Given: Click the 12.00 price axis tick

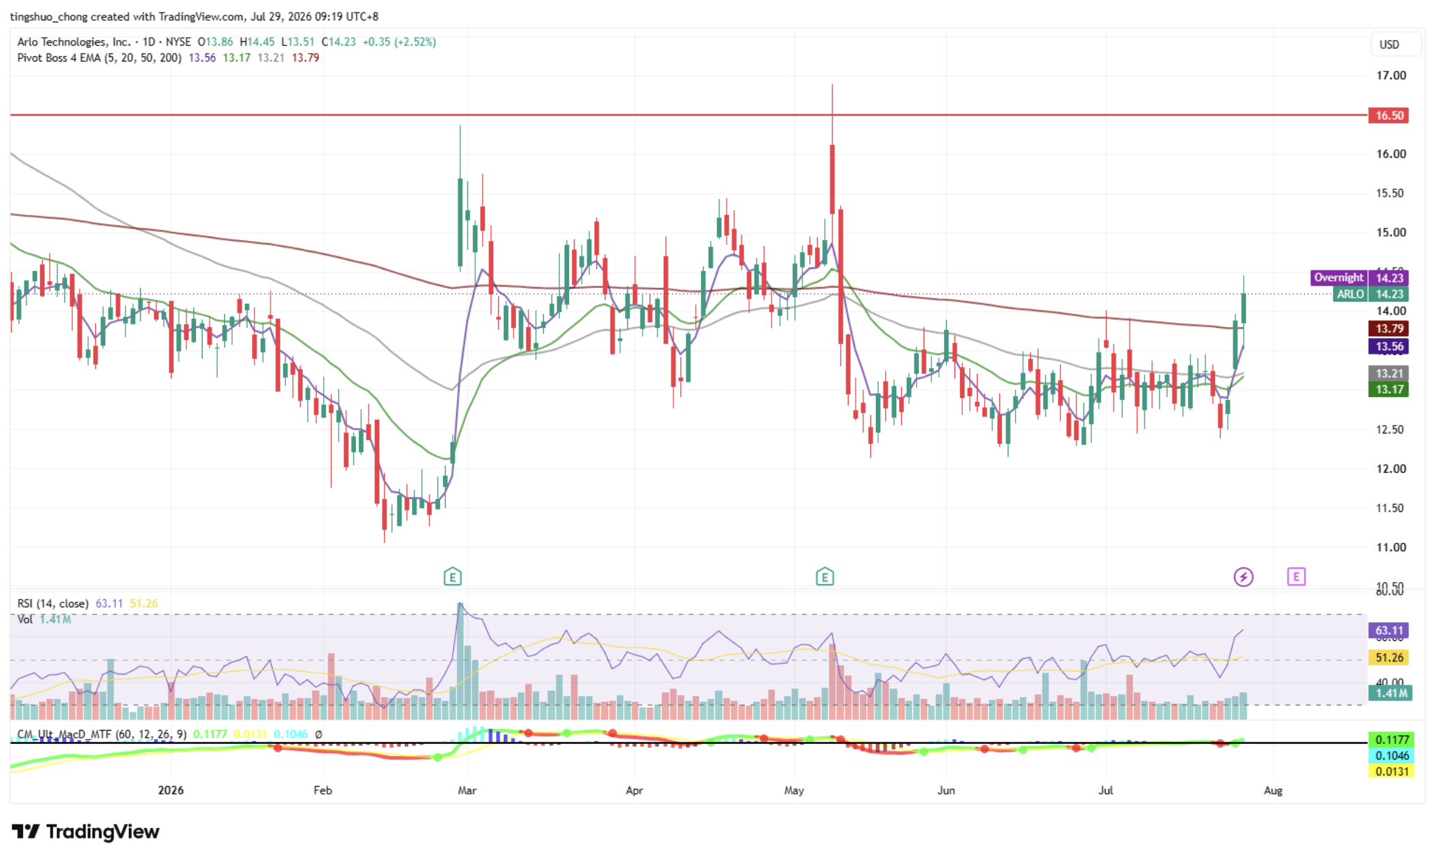Looking at the screenshot, I should [1390, 469].
